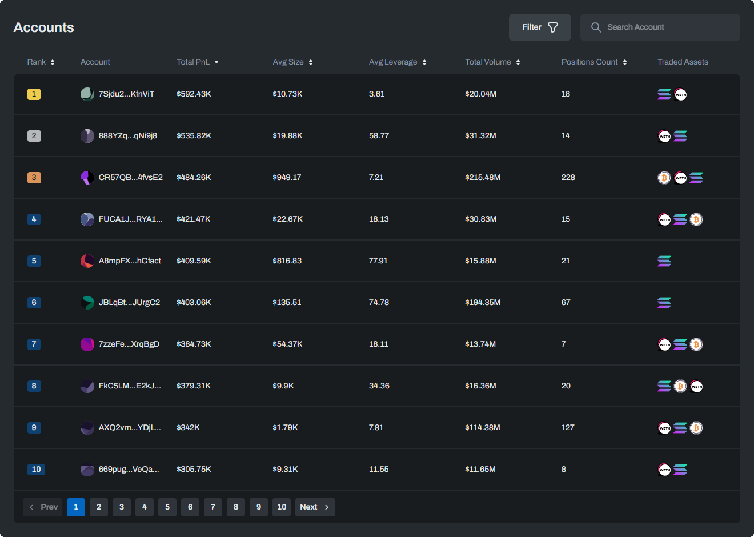Image resolution: width=754 pixels, height=537 pixels.
Task: Click the WETH icon in 888YZq...qNi9j8 row
Action: pos(664,136)
